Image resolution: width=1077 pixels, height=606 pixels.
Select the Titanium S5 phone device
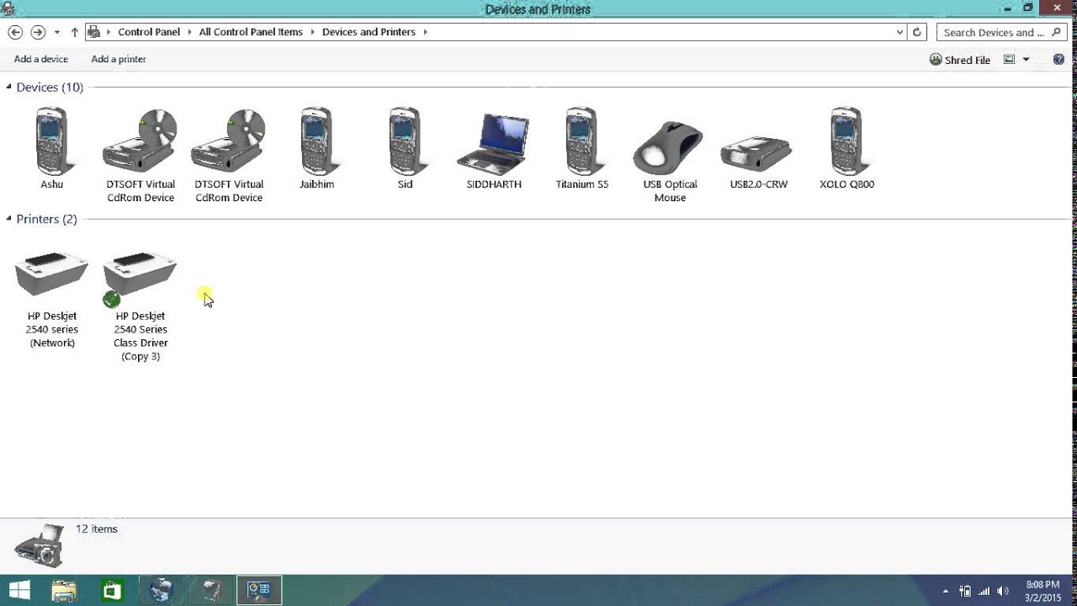pyautogui.click(x=581, y=141)
